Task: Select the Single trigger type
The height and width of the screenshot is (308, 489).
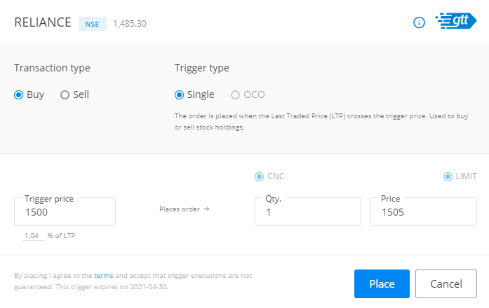Action: click(179, 94)
